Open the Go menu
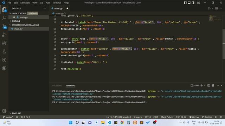Viewport: 225px width, 126px height. (41, 3)
